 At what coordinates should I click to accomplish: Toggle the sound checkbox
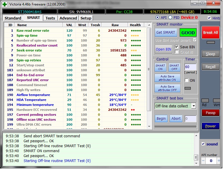[x=203, y=144]
